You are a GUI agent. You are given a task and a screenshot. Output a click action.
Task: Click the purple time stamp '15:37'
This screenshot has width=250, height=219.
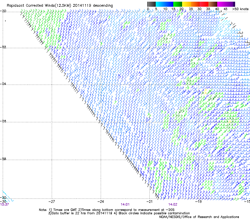point(4,205)
